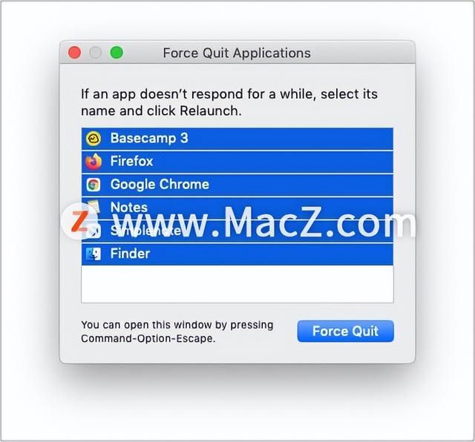Screen dimensions: 475x442
Task: Select the Notes application name
Action: pyautogui.click(x=129, y=207)
